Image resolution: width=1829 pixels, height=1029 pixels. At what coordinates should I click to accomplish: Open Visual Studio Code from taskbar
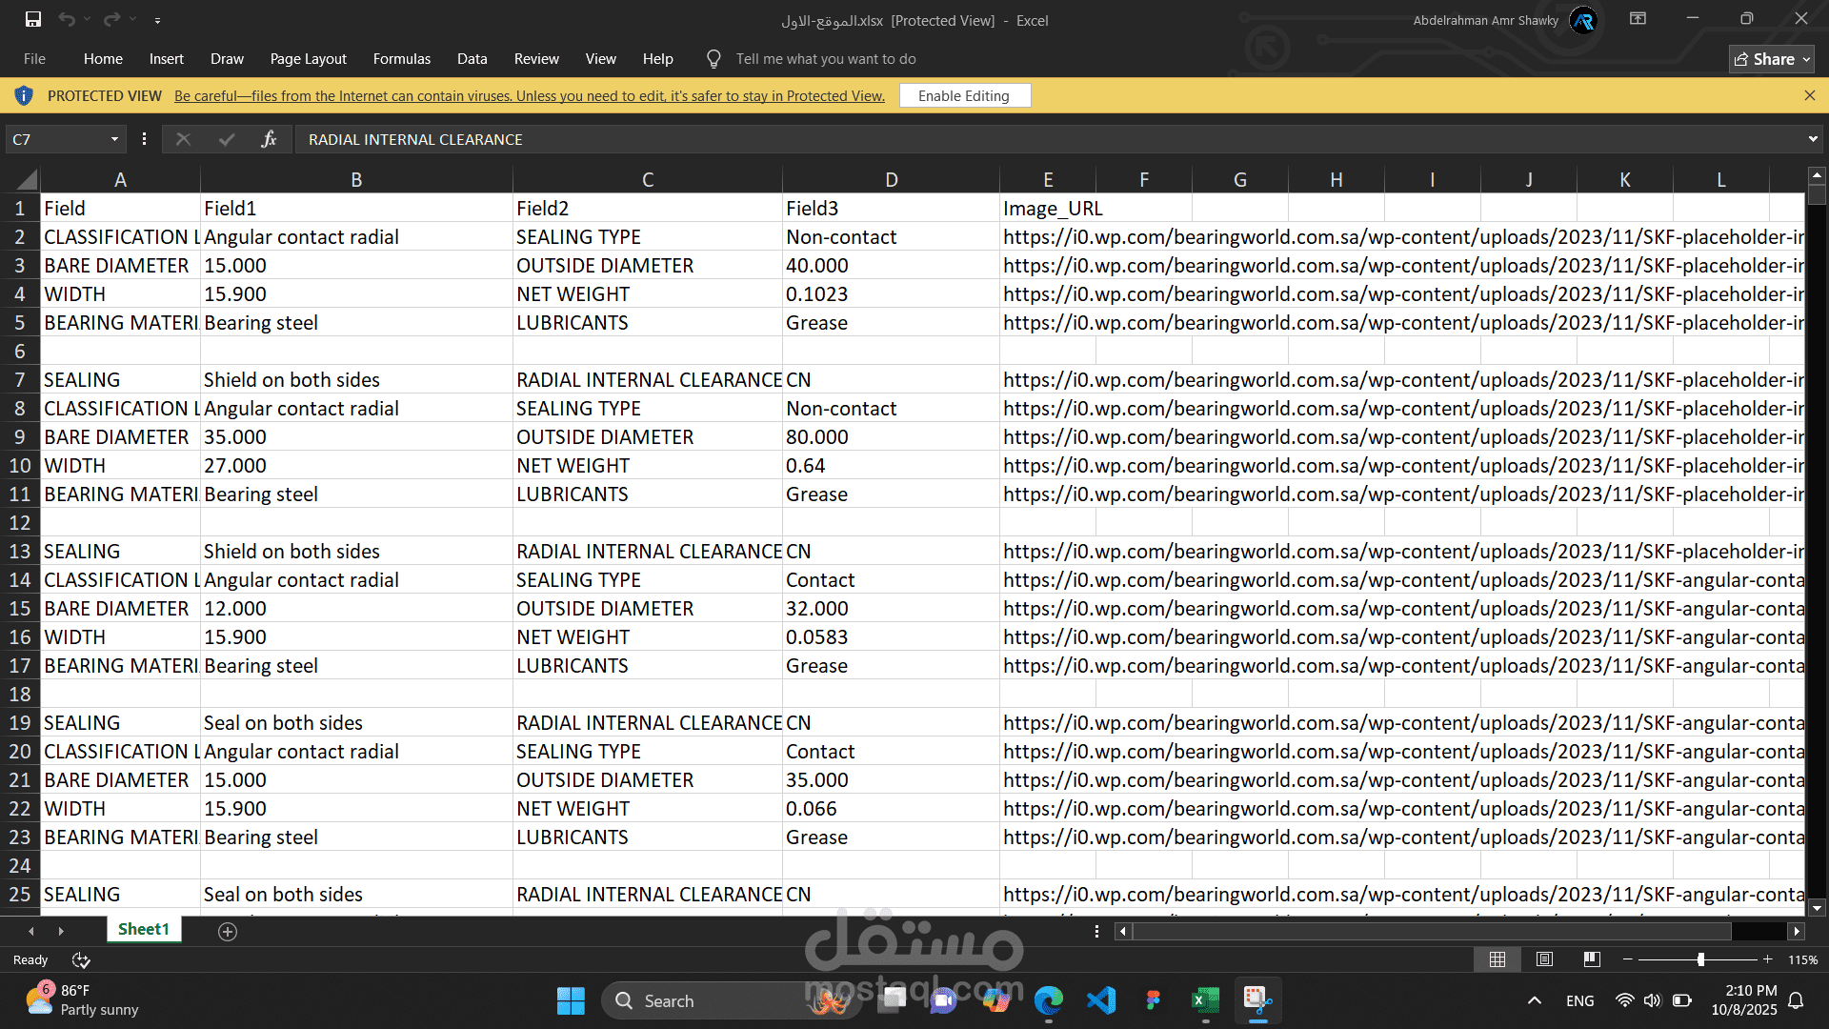pyautogui.click(x=1101, y=1000)
